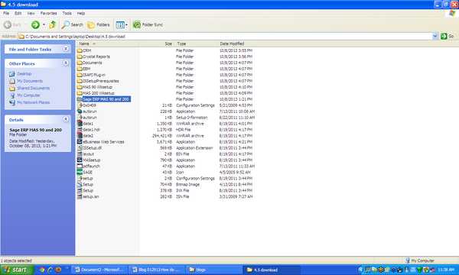Select the autorun Application icon

80,112
